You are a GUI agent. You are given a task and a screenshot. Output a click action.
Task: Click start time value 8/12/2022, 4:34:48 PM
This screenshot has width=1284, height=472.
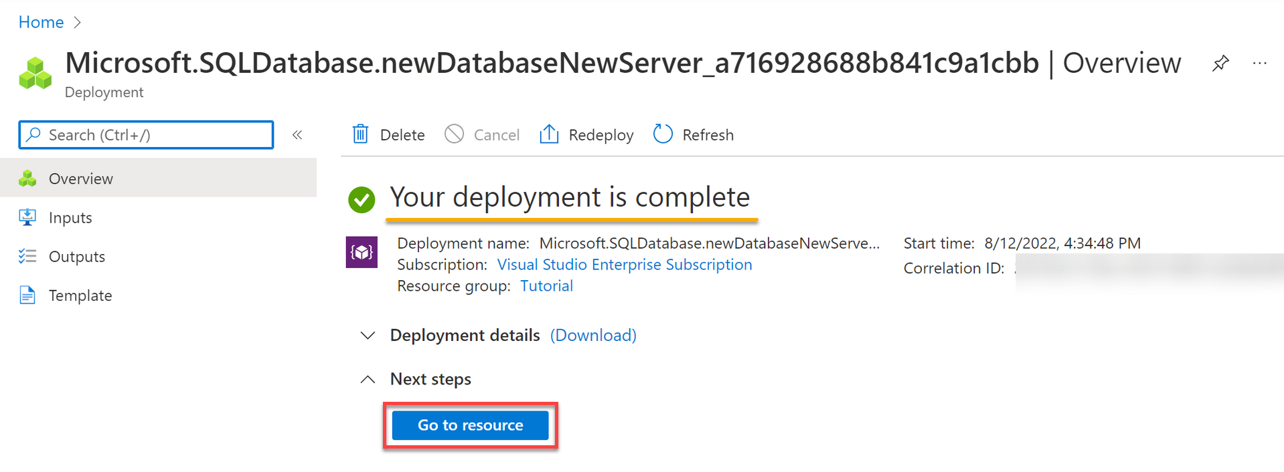click(x=1062, y=243)
